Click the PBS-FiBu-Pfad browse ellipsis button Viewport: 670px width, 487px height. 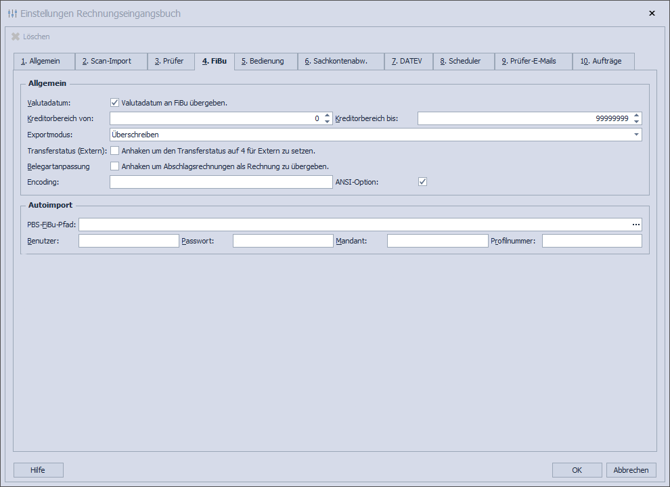(635, 225)
